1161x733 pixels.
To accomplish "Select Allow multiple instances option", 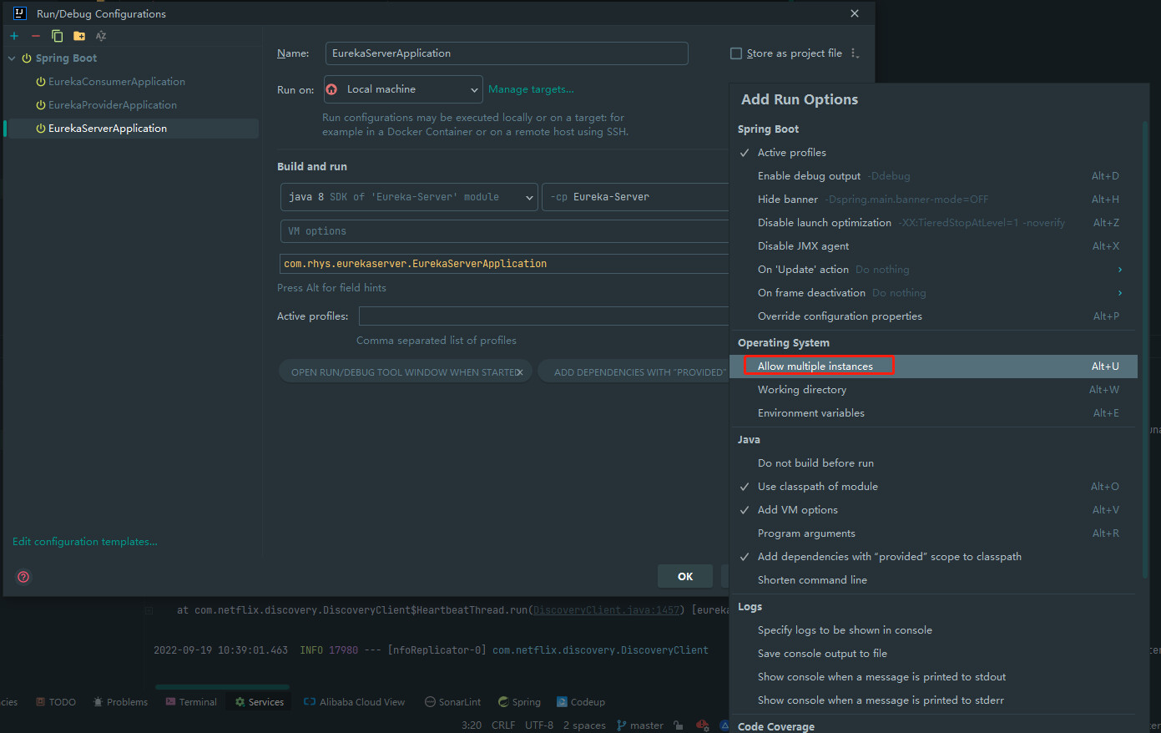I will (x=933, y=366).
